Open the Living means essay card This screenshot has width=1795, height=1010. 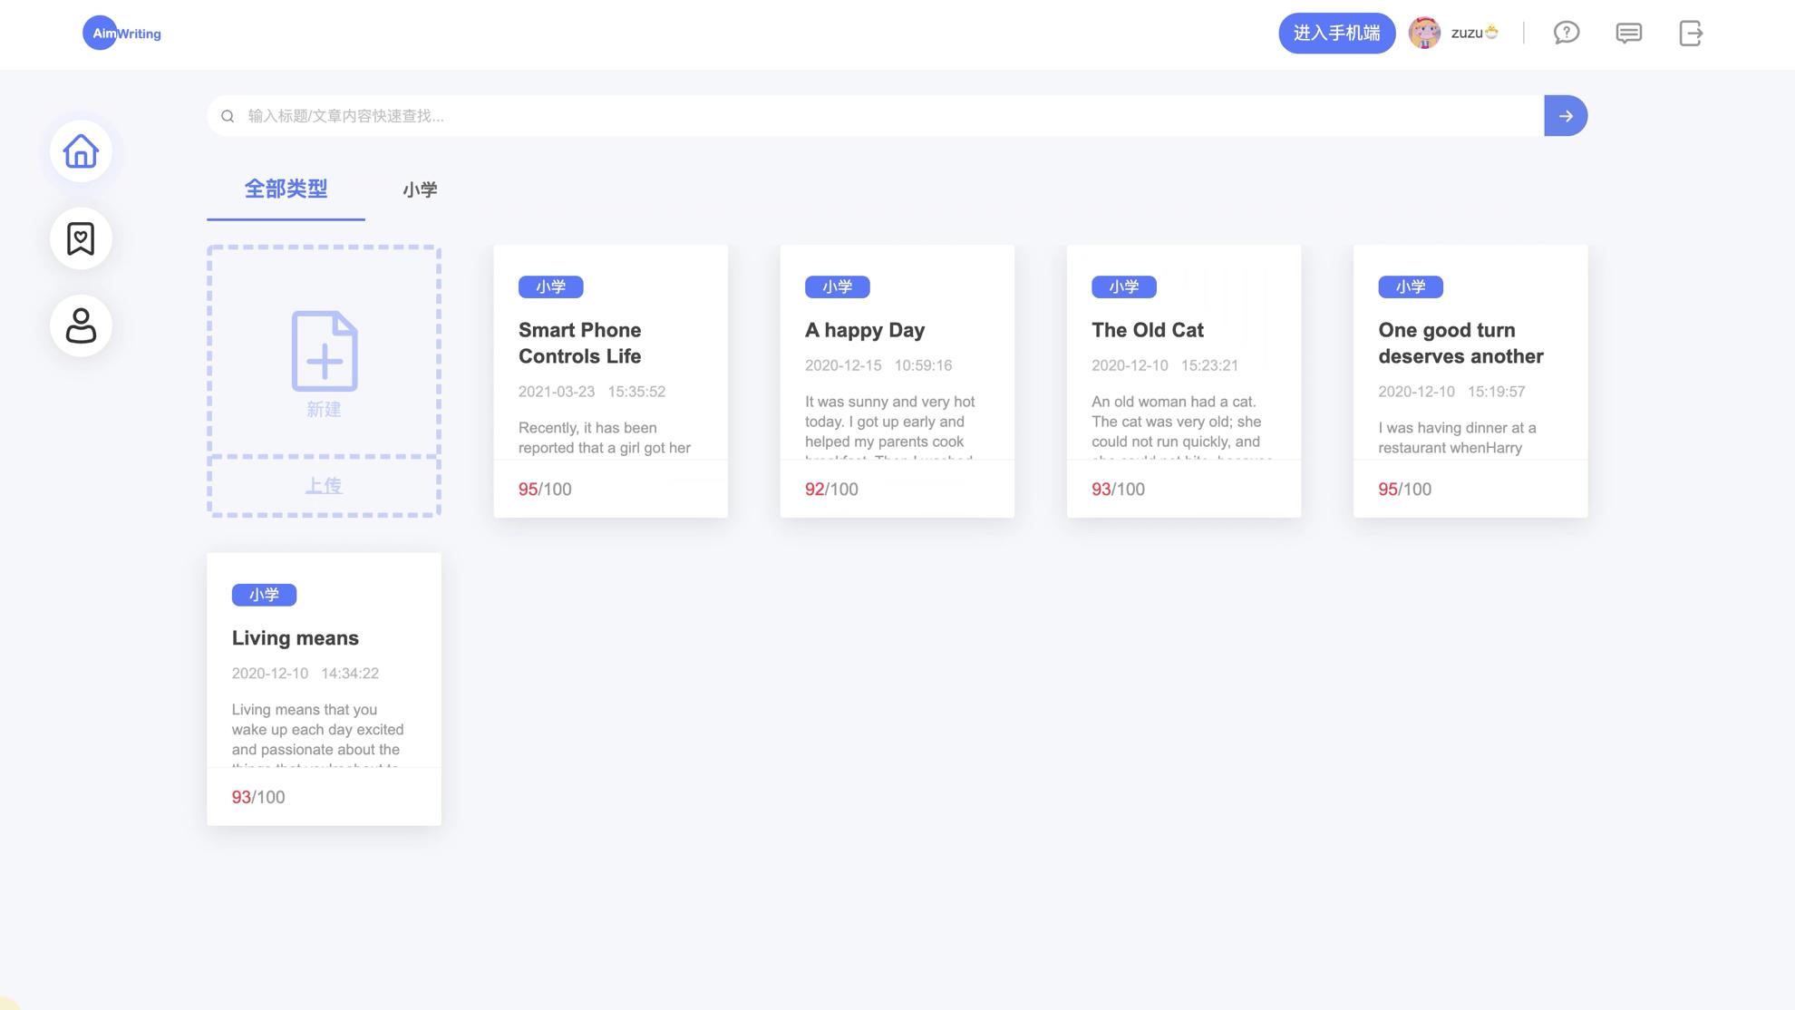(x=295, y=638)
